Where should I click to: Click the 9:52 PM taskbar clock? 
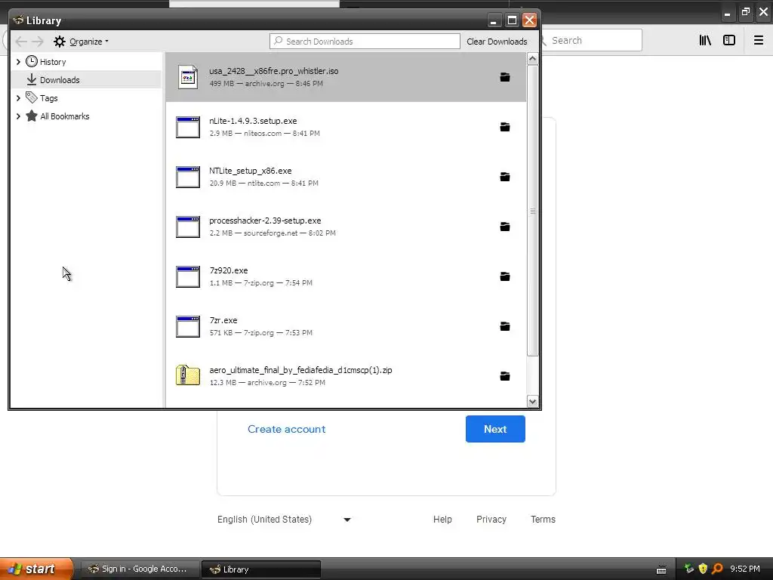(x=745, y=569)
